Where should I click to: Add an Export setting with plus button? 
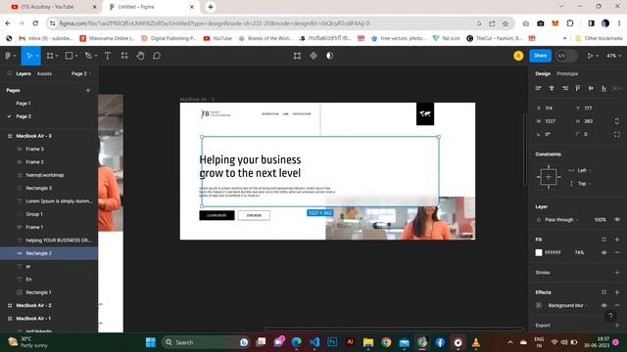pyautogui.click(x=617, y=326)
